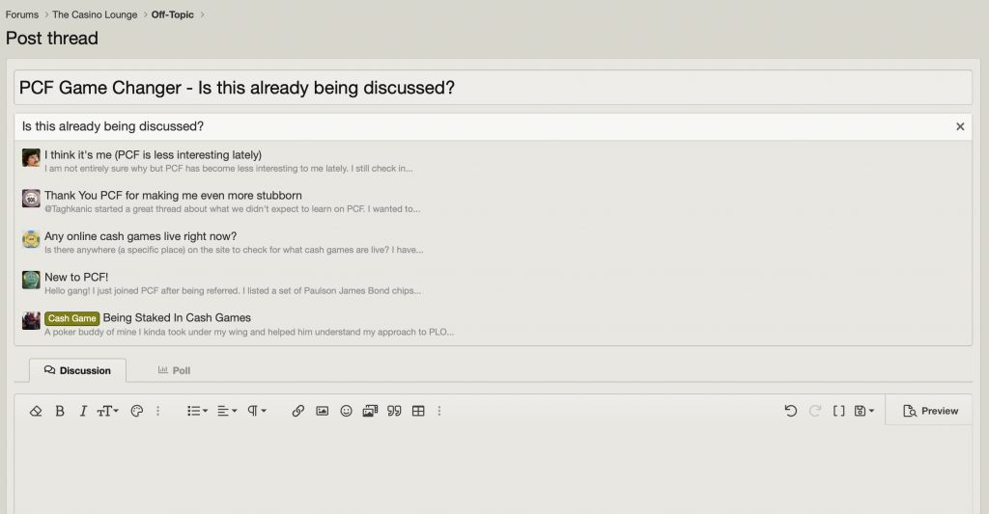Open the list dropdown
Screen dimensions: 989x514
point(197,411)
